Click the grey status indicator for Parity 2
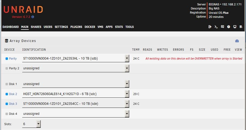This screenshot has width=246, height=130. [x=7, y=68]
